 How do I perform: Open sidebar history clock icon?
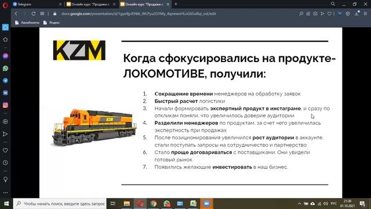(5, 163)
